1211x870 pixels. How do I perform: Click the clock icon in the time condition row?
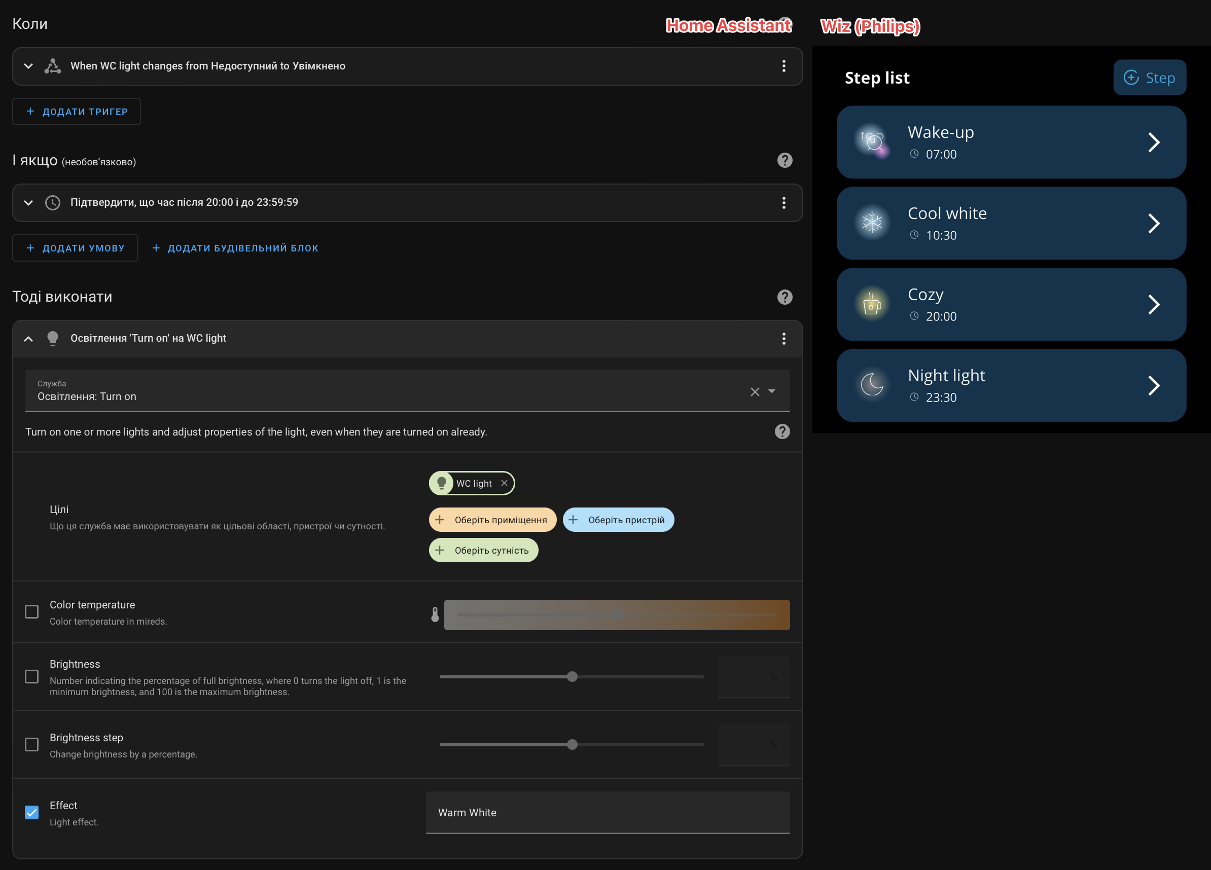(x=52, y=203)
